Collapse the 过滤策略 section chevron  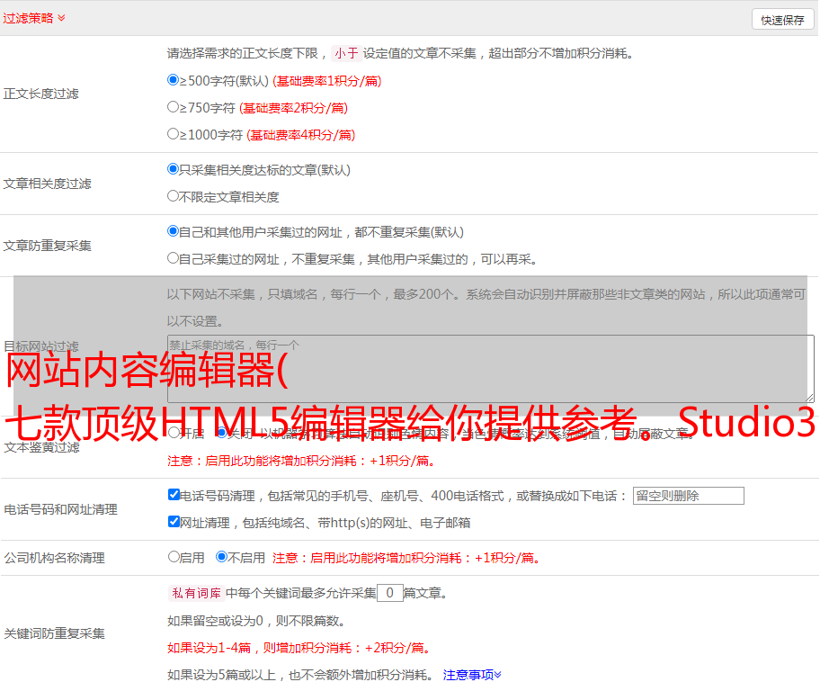61,18
